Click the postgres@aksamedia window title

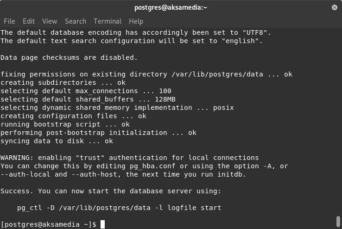click(x=171, y=7)
